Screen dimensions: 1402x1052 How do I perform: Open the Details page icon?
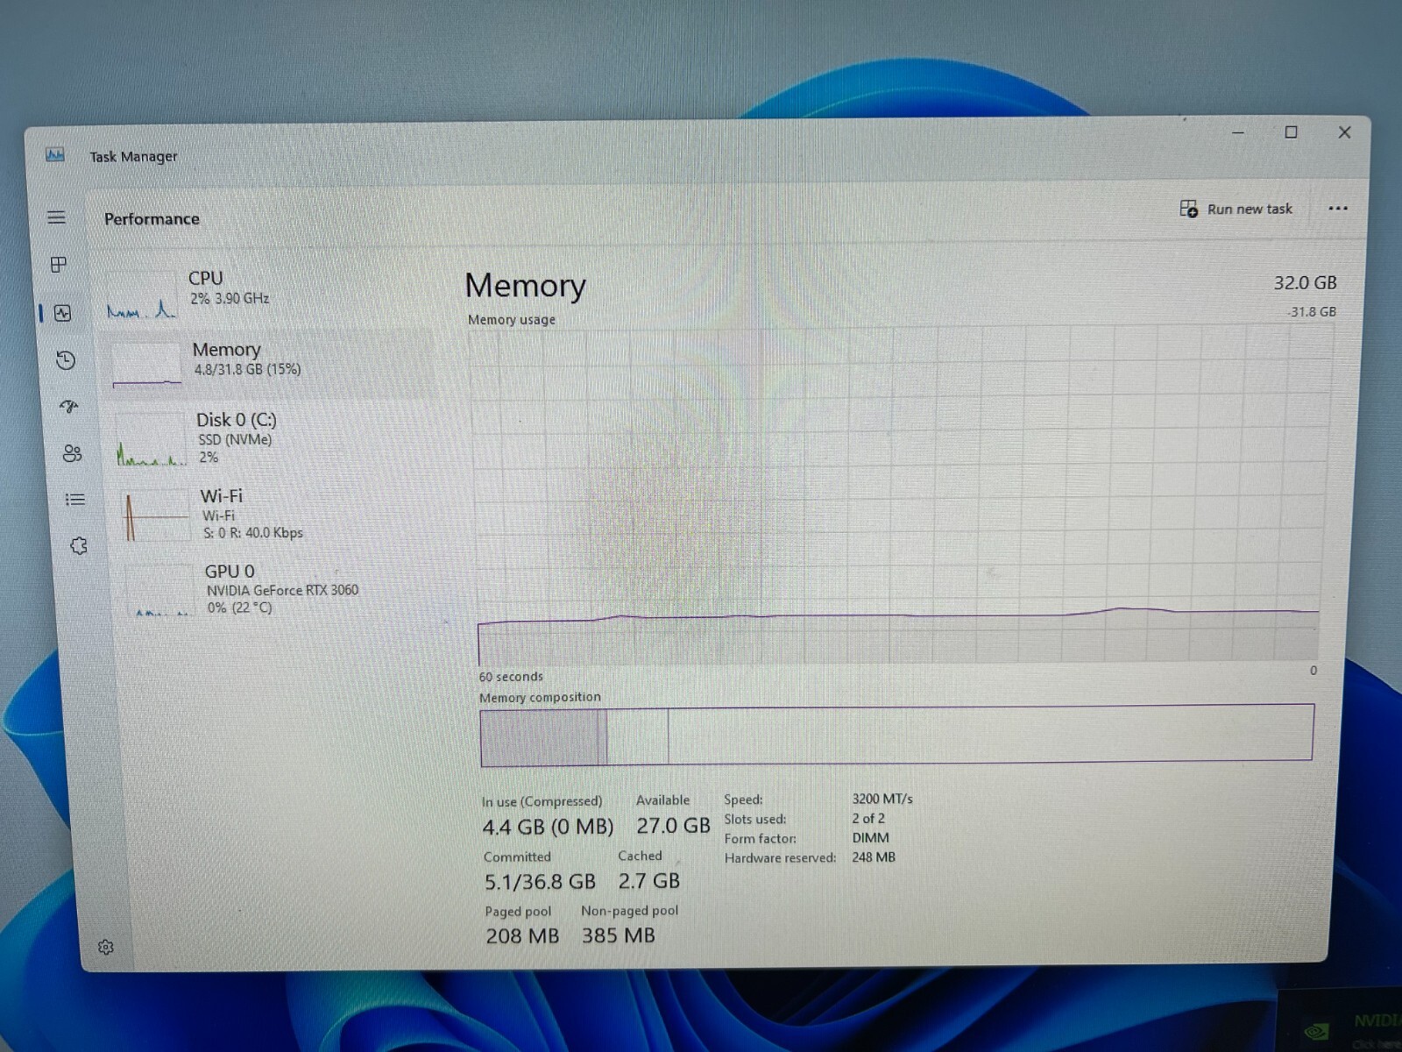[x=75, y=500]
